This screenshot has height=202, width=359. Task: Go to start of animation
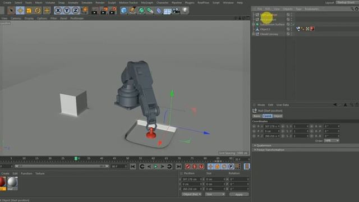point(133,167)
